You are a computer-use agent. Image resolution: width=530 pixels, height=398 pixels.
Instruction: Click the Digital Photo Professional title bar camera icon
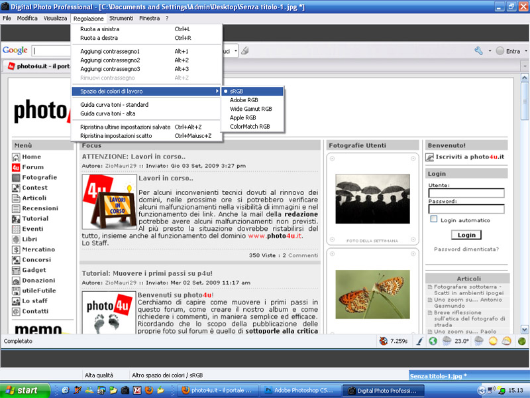(x=5, y=6)
